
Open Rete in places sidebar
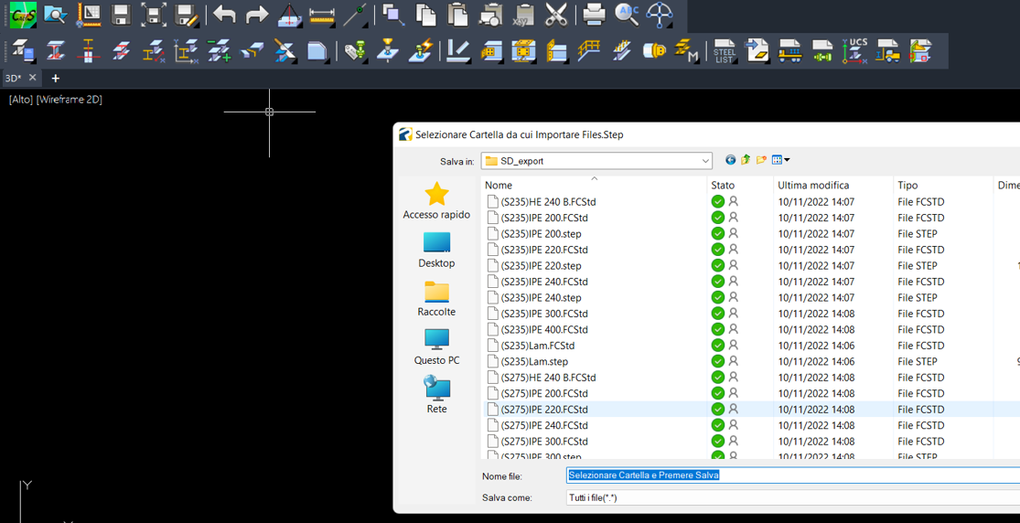coord(436,396)
